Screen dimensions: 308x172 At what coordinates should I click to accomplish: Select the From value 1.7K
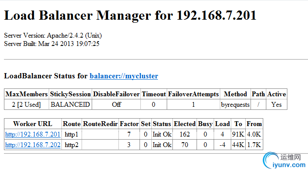pos(254,145)
